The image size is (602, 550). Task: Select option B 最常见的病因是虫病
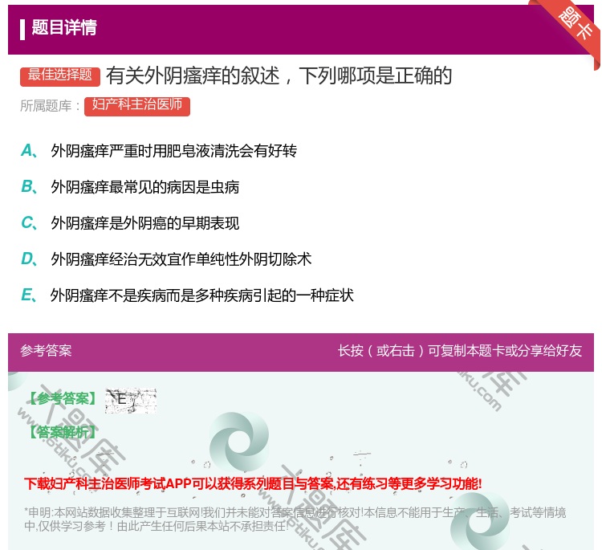[x=130, y=187]
